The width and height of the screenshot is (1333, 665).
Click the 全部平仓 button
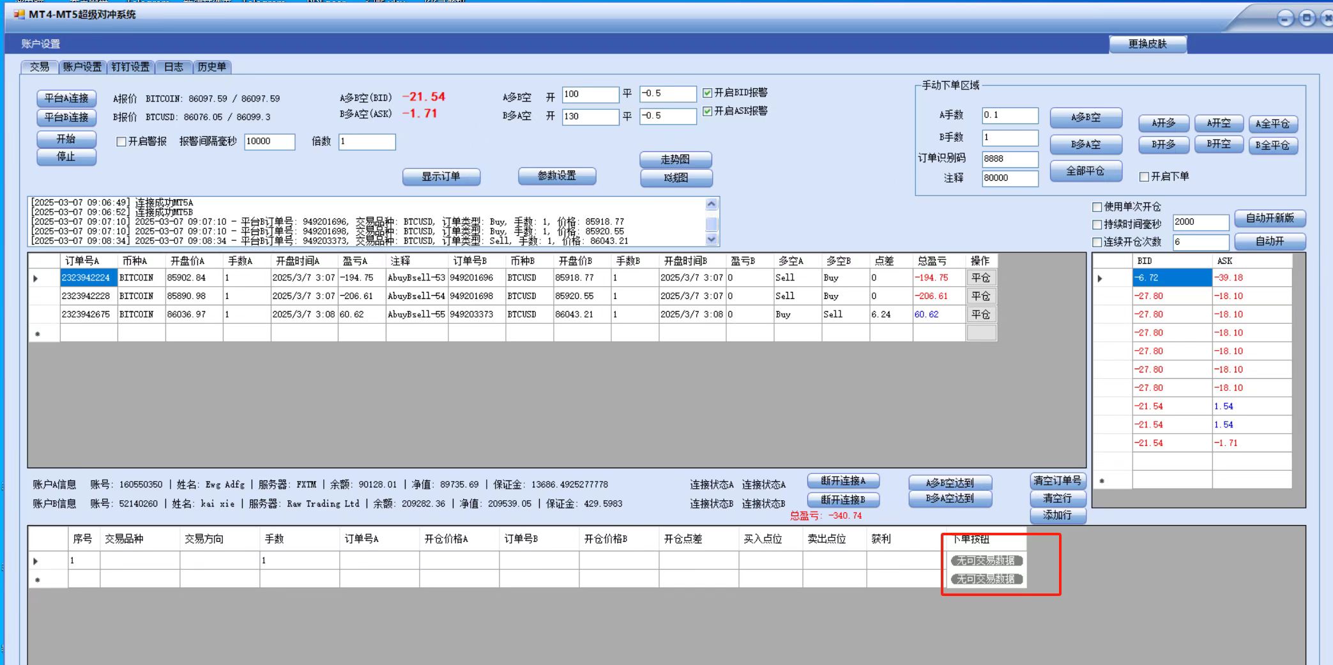1085,171
